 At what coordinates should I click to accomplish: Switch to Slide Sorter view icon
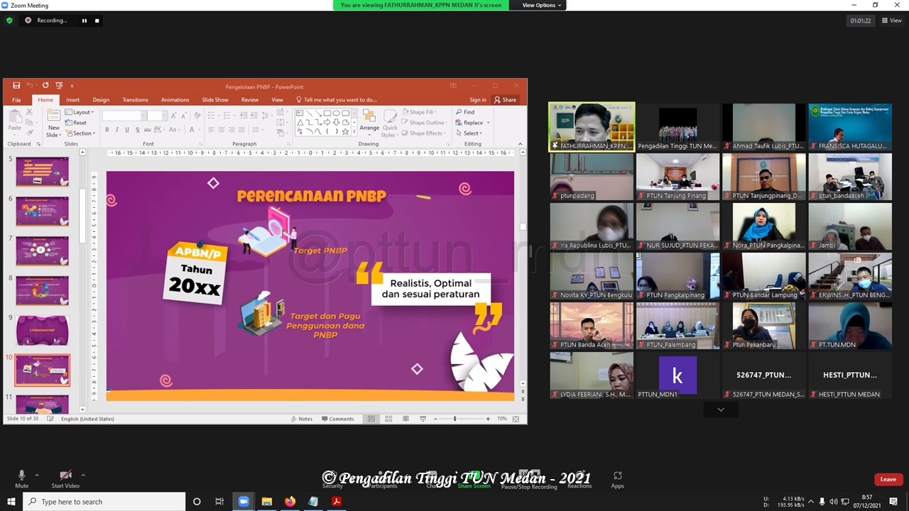(x=388, y=419)
